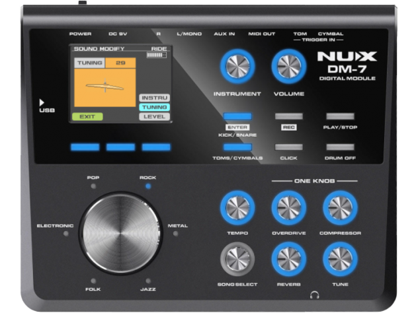Tap the middle blue soft button under the screen
This screenshot has height=313, width=418.
pos(120,147)
